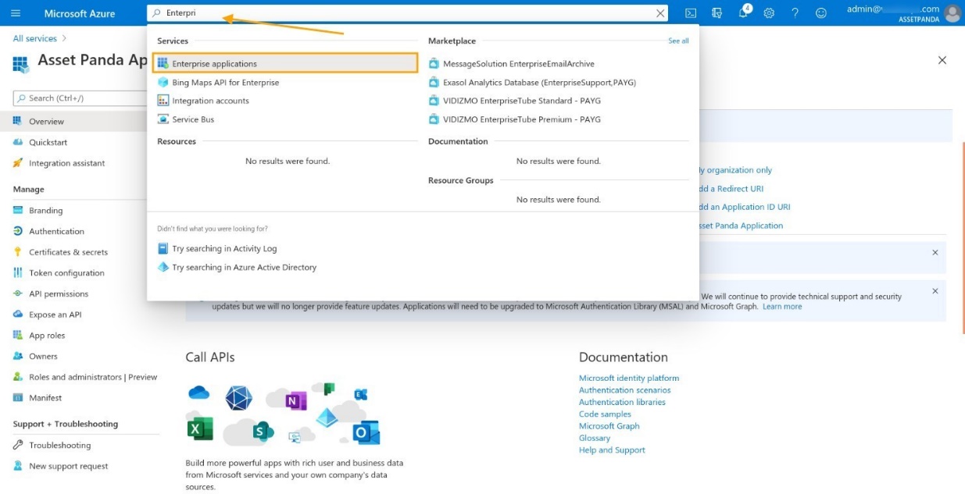
Task: Click Service Bus icon
Action: 163,119
